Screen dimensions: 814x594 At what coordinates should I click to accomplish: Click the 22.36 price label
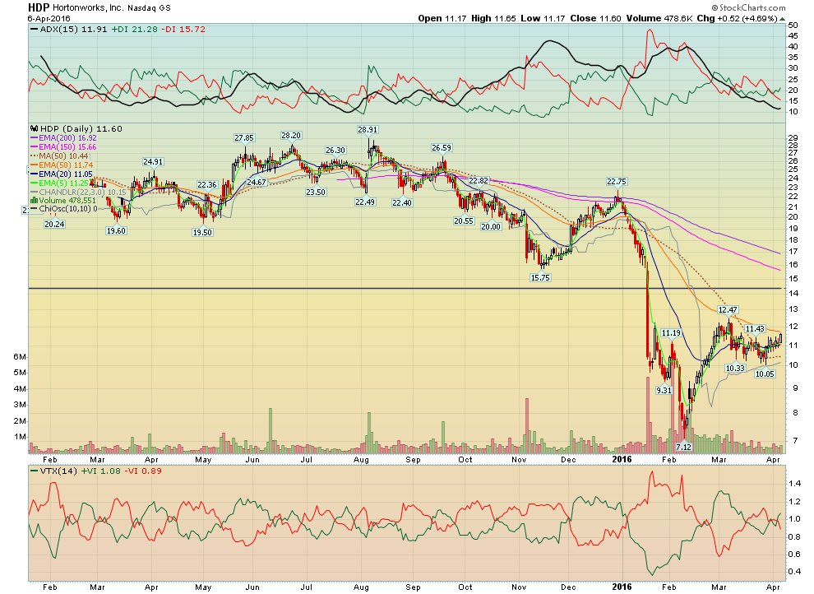click(x=206, y=185)
